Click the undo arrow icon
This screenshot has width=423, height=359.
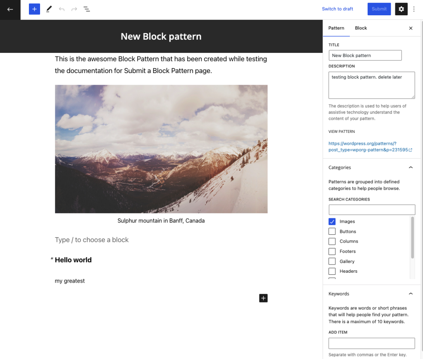click(62, 9)
